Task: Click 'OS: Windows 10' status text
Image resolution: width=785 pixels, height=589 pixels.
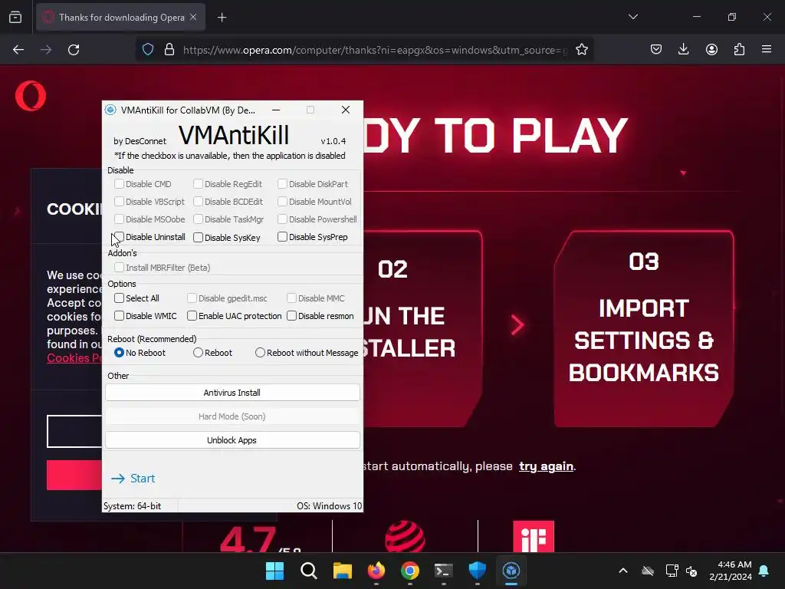Action: [329, 506]
